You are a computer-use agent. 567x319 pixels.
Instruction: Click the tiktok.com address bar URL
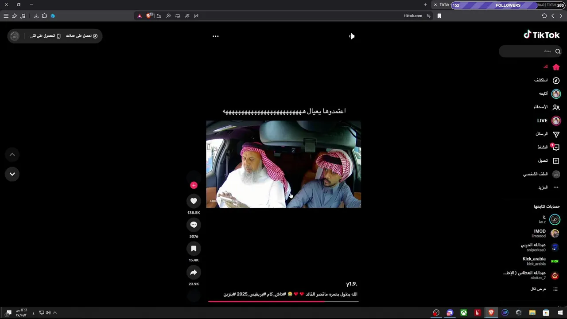tap(413, 16)
